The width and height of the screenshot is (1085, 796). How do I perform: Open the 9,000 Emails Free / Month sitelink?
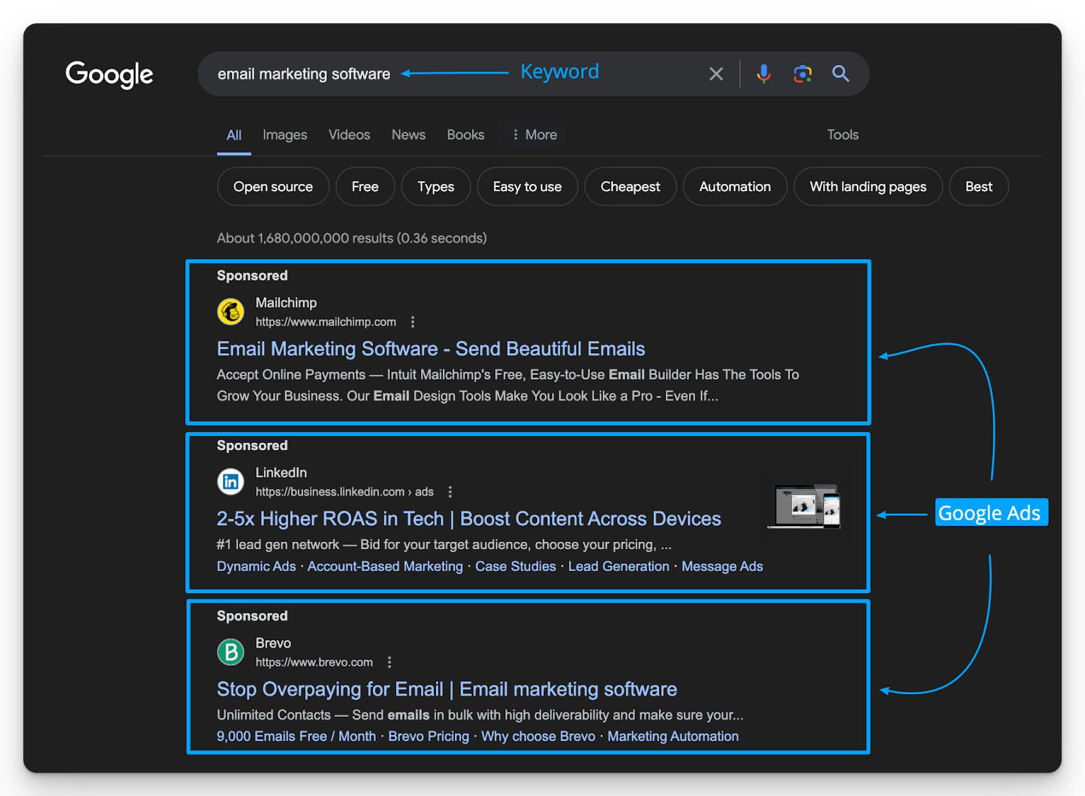(x=296, y=736)
